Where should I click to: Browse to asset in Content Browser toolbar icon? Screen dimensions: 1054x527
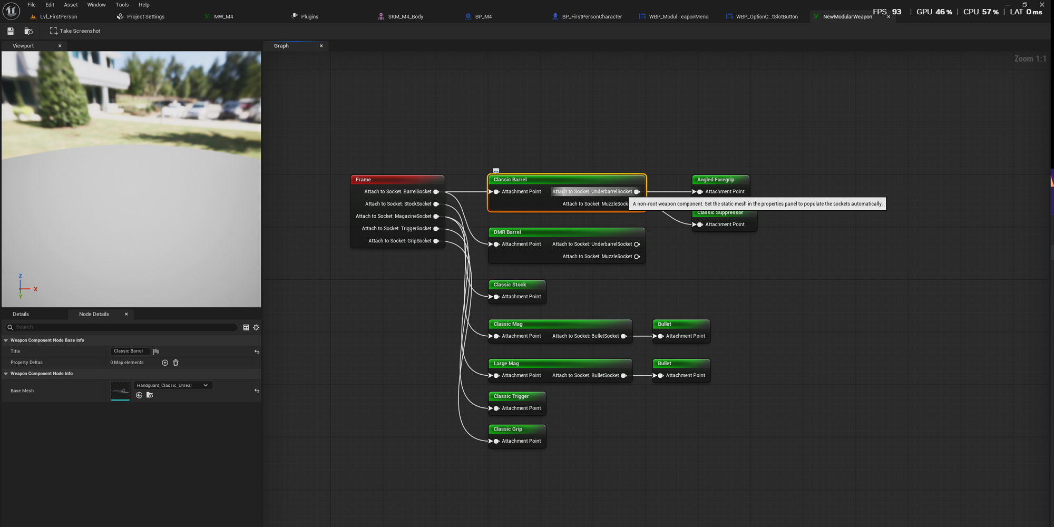click(28, 31)
